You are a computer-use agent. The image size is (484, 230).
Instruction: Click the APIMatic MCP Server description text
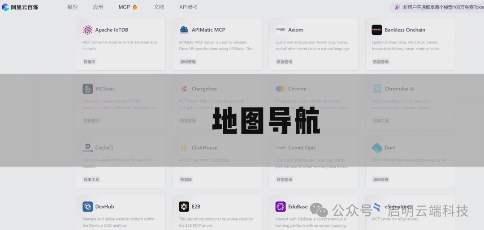click(217, 46)
